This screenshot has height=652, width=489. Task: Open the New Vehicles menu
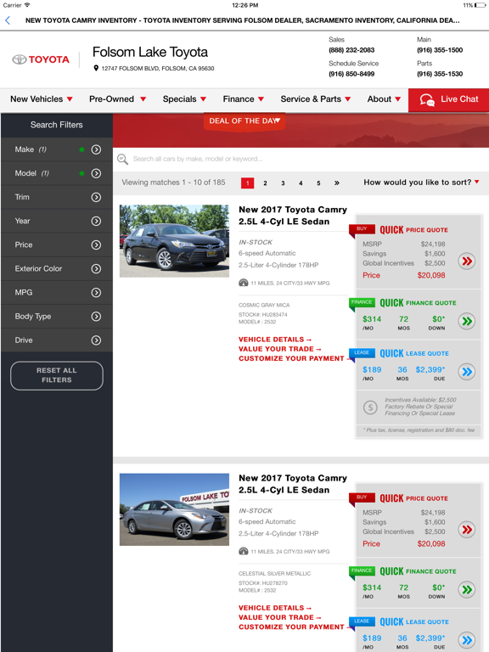(42, 99)
